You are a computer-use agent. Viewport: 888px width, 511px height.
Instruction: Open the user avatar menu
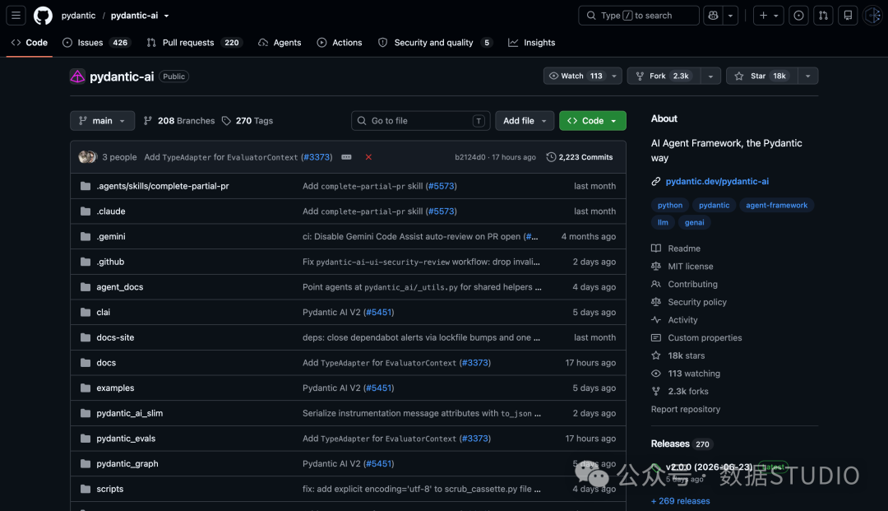[x=873, y=16]
